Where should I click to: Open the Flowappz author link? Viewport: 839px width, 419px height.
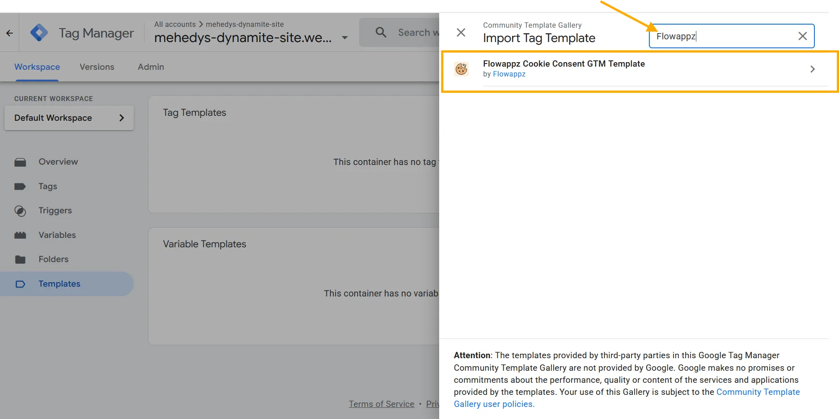[509, 74]
